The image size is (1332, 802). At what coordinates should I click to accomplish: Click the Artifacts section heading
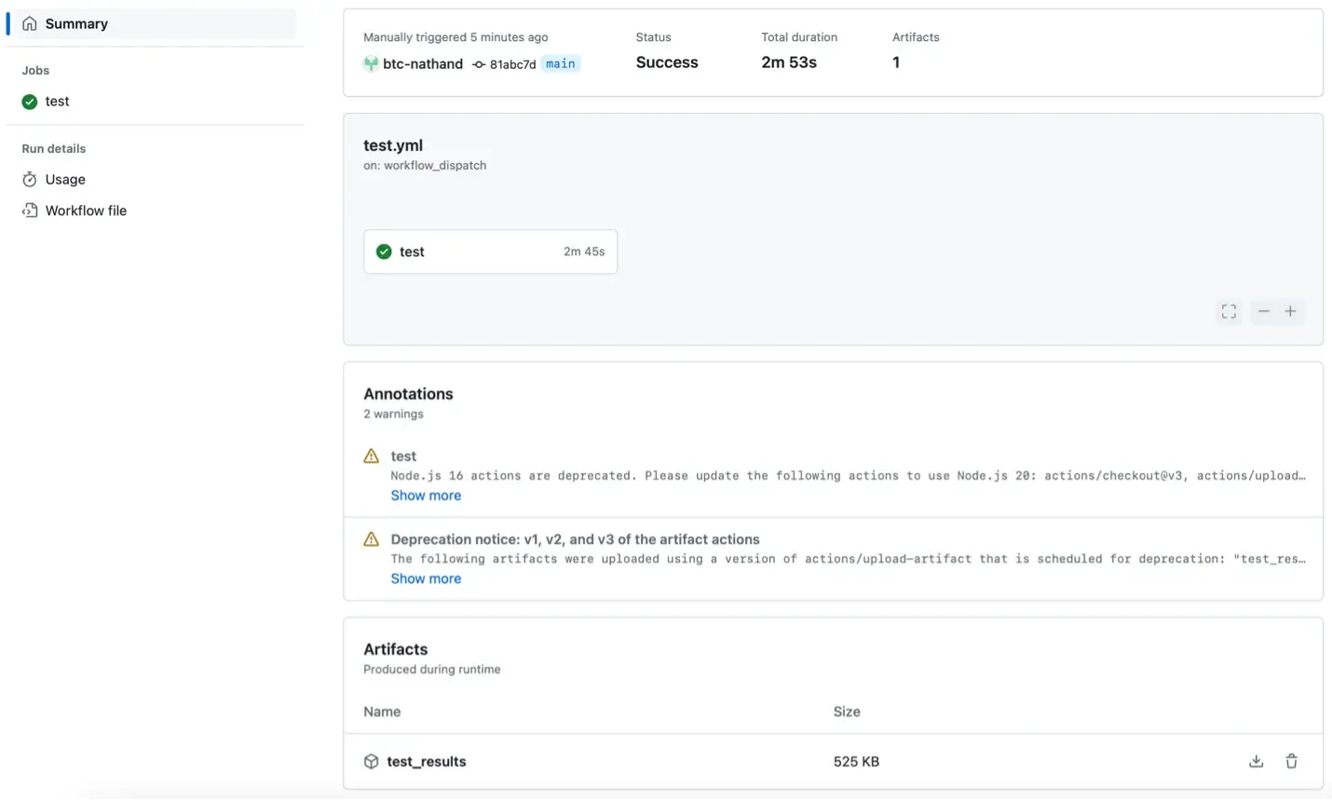tap(396, 649)
